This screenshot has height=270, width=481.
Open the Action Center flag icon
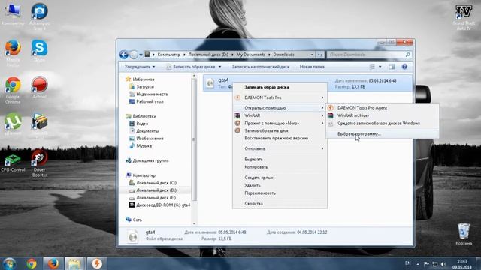(x=426, y=263)
